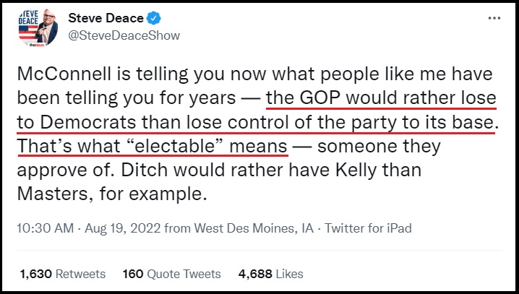Screen dimensions: 519x294
Task: Open the @SteveDeaceShow handle link
Action: click(124, 35)
